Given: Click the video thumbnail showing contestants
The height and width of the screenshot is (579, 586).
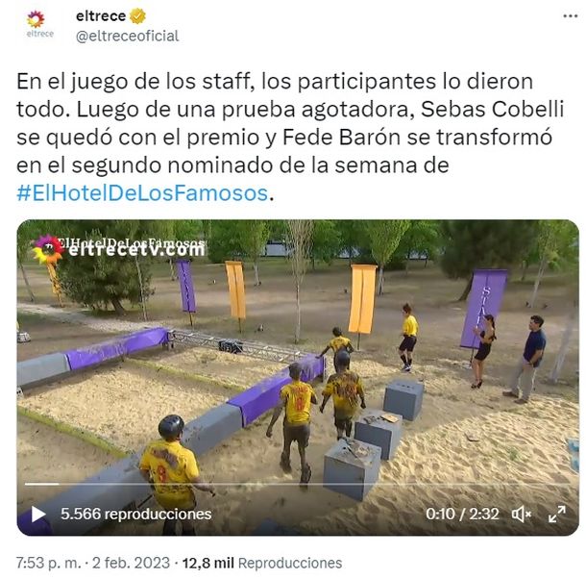Looking at the screenshot, I should 298,378.
